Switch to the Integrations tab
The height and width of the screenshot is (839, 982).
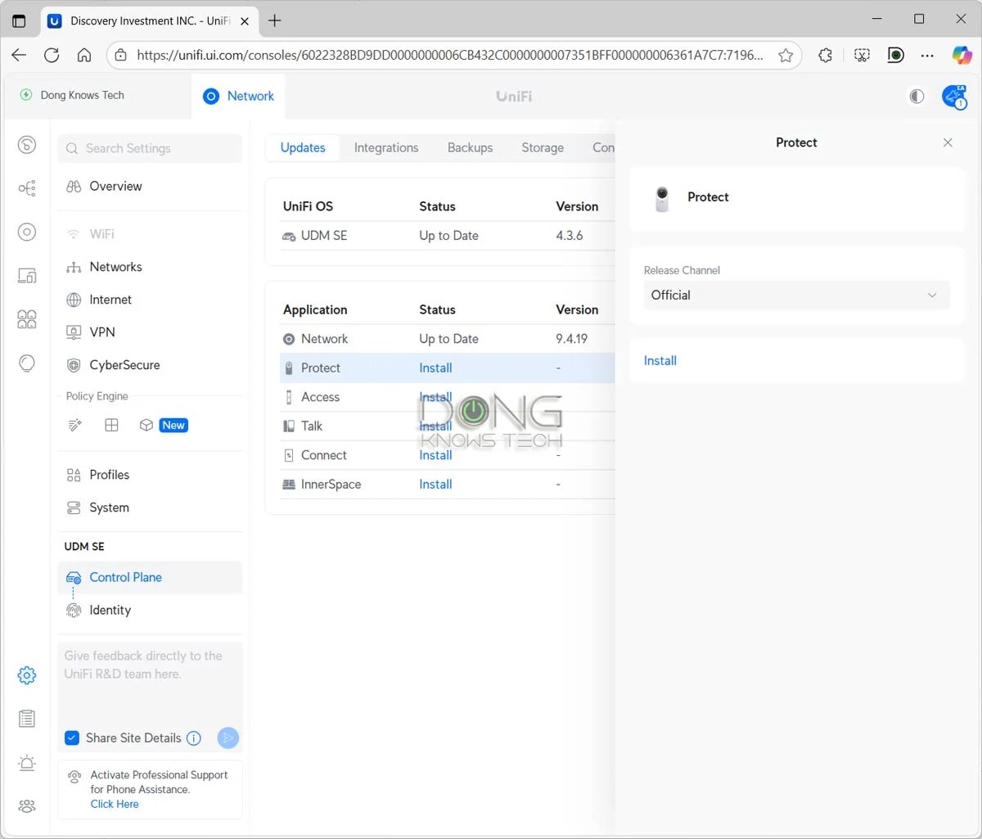[x=386, y=147]
